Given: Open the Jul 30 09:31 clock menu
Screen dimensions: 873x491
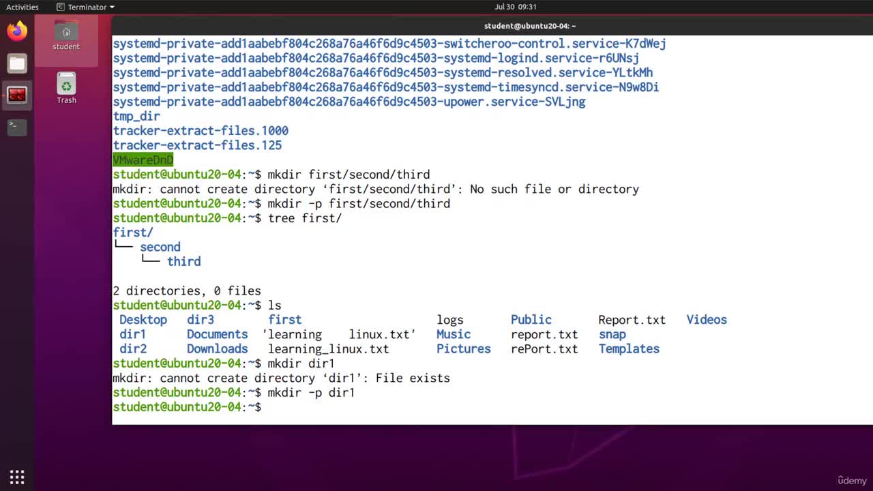Looking at the screenshot, I should pos(516,7).
